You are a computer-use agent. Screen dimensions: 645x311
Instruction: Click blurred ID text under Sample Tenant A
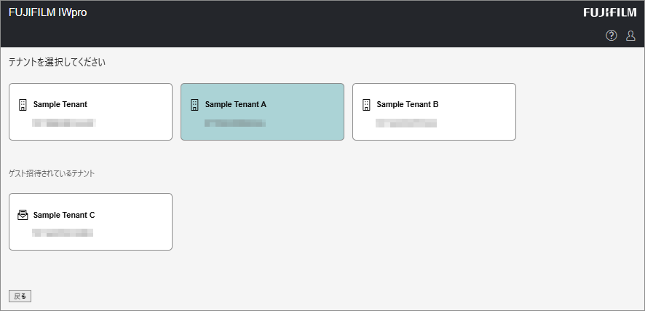[234, 122]
